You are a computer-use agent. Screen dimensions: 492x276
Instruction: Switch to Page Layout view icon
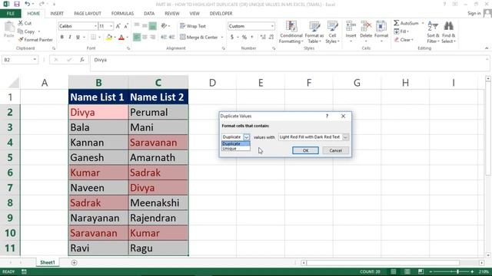(407, 271)
